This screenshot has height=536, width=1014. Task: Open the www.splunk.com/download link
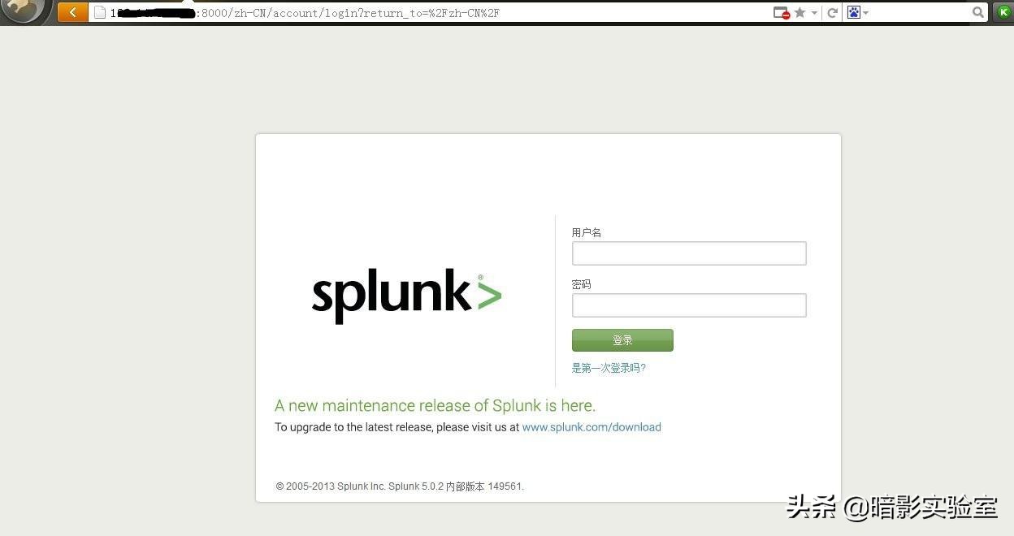[591, 427]
